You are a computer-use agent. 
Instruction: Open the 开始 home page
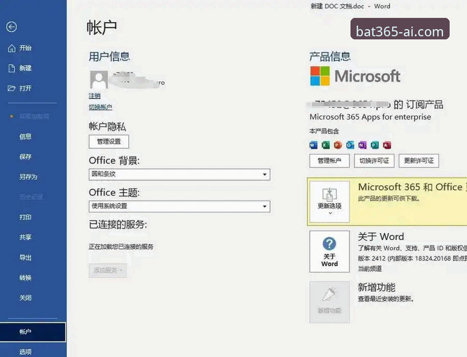tap(26, 48)
